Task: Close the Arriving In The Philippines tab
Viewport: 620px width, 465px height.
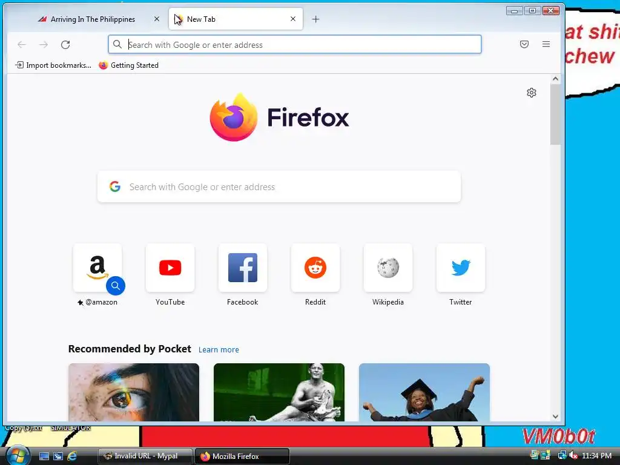Action: (157, 19)
